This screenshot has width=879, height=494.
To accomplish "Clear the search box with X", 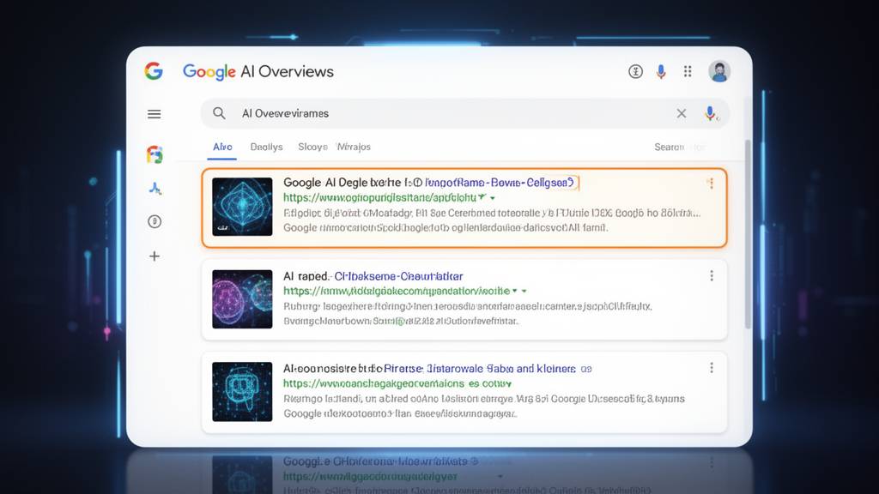I will (681, 114).
